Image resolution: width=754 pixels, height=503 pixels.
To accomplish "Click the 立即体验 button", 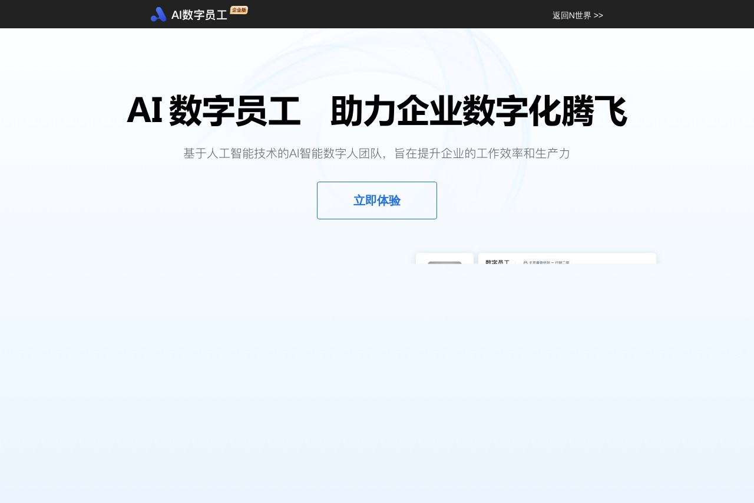I will (377, 200).
